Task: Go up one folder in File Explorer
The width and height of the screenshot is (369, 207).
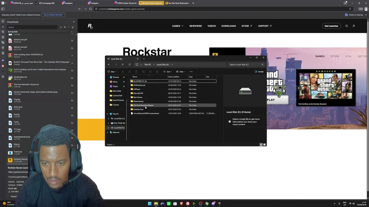Action: pyautogui.click(x=123, y=64)
